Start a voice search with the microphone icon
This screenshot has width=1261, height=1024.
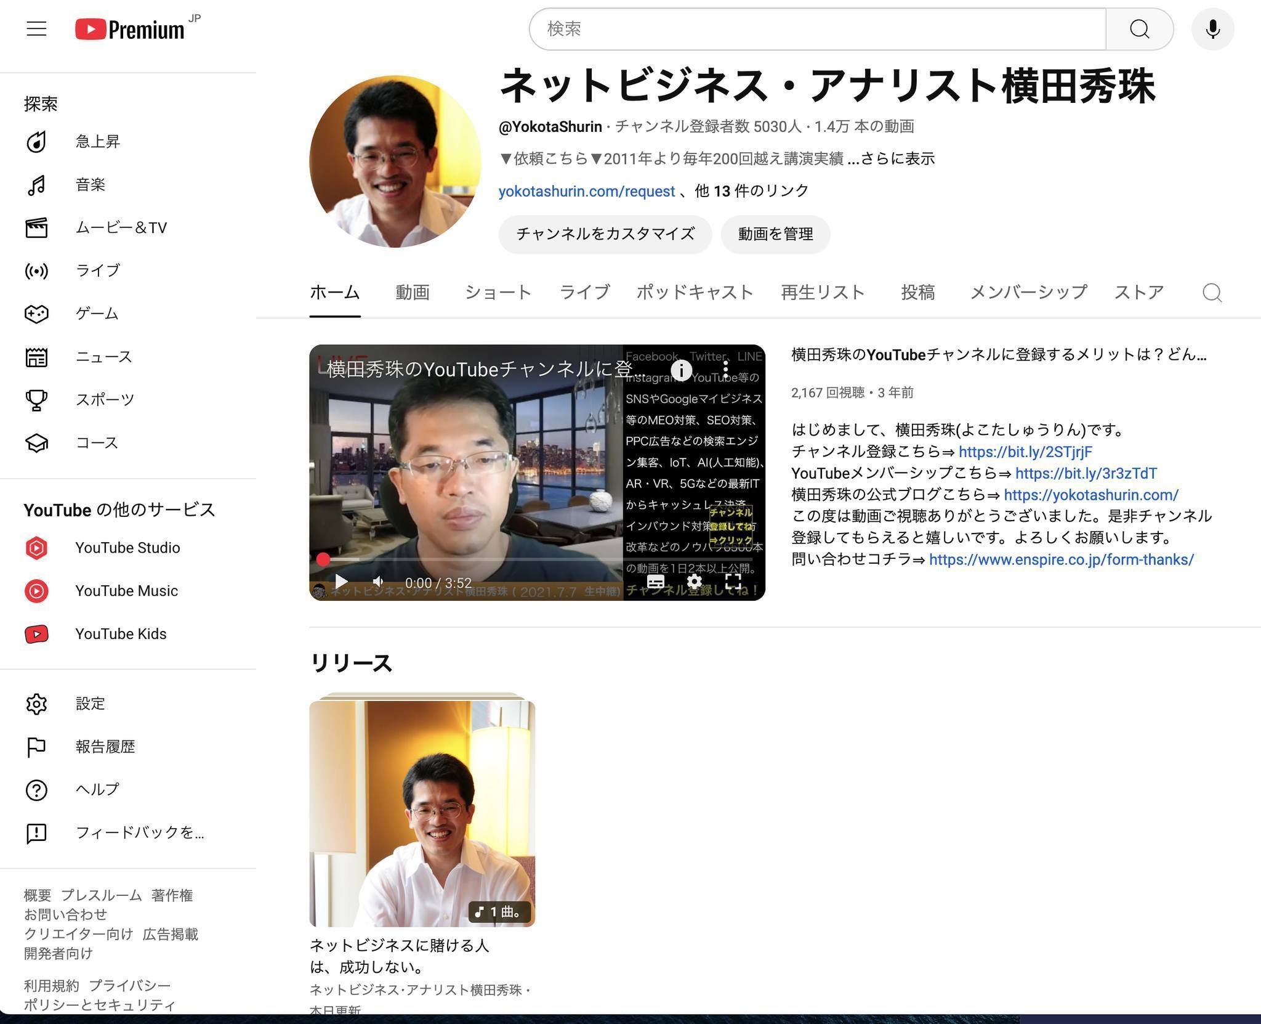pos(1212,28)
